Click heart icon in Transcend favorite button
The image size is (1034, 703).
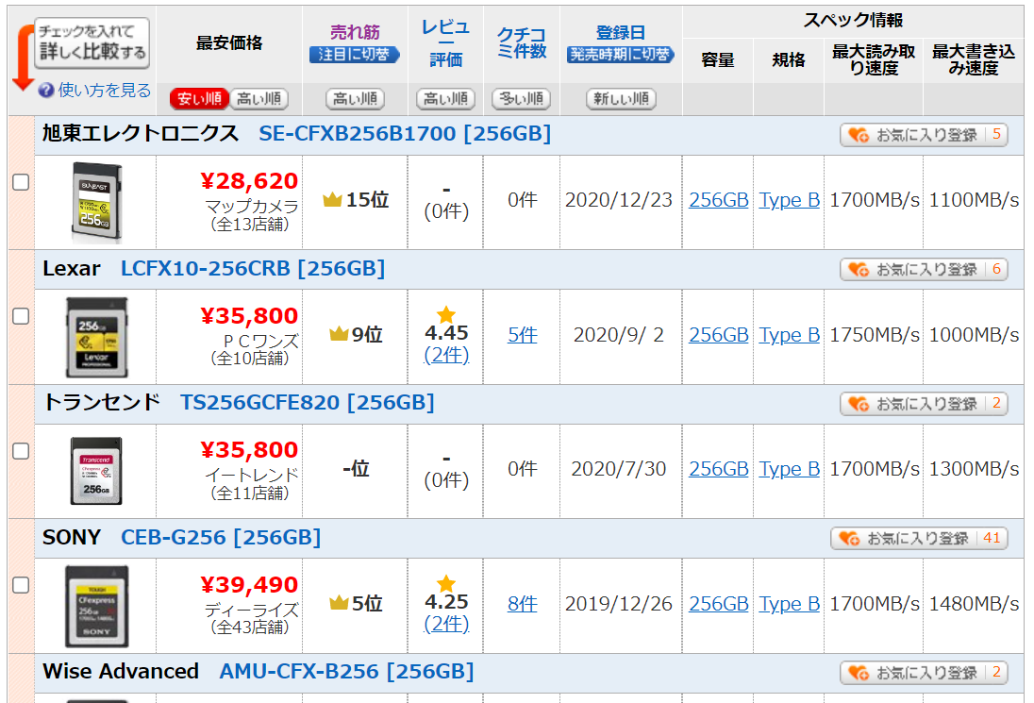[859, 404]
